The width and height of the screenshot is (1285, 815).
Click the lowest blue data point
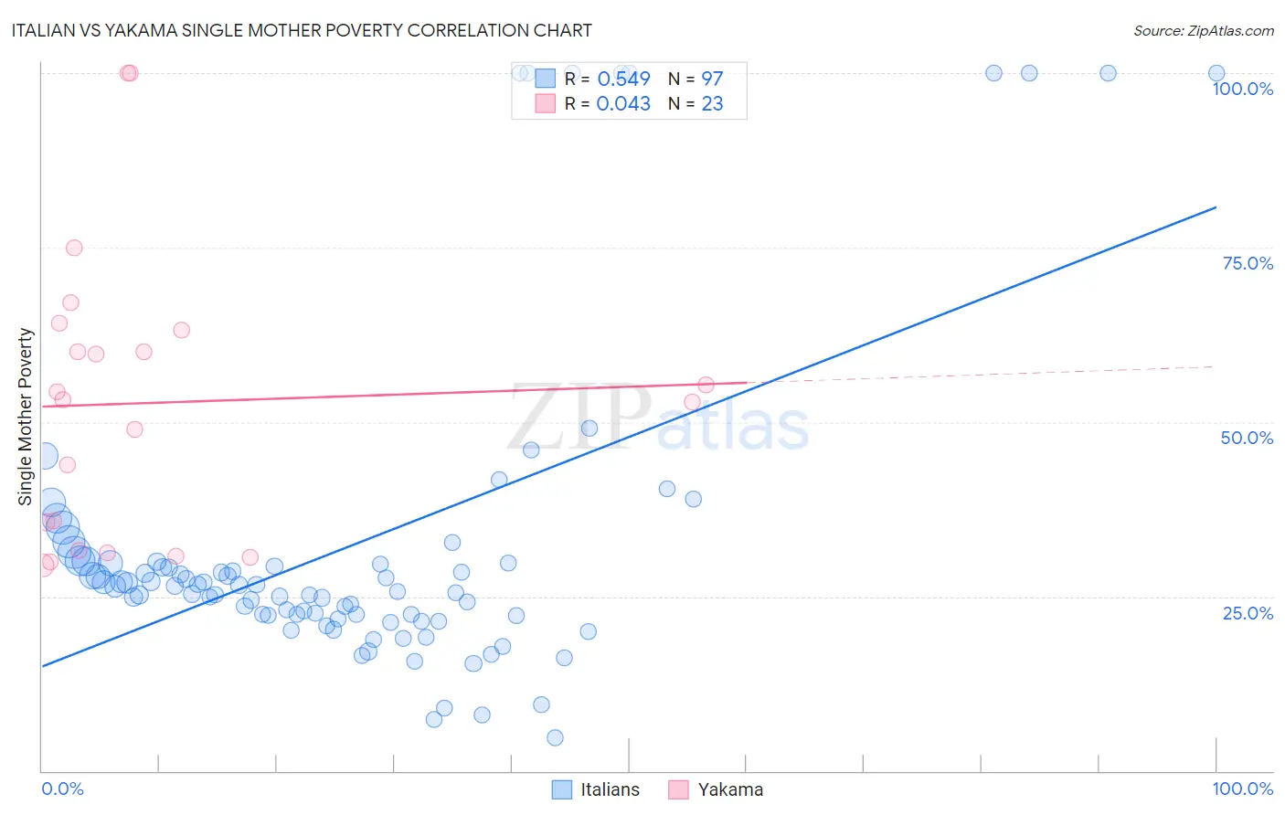pos(555,737)
